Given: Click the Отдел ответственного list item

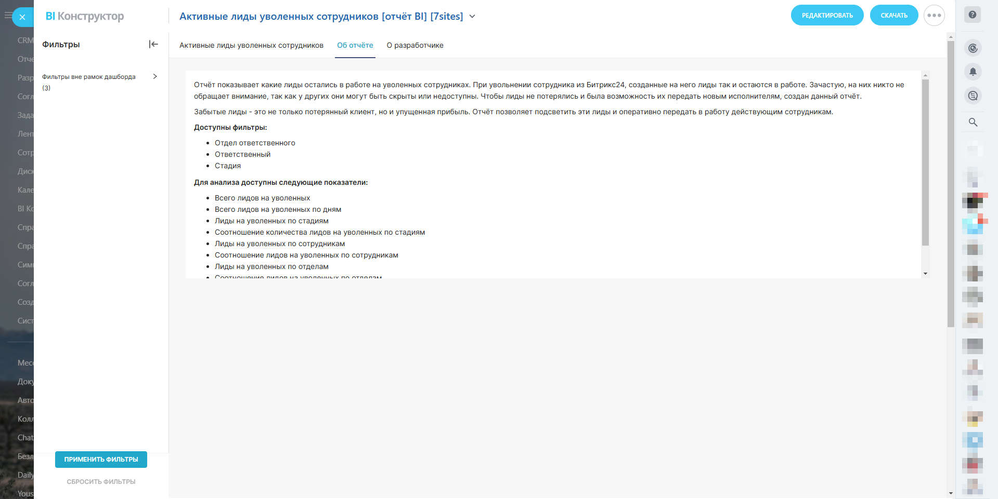Looking at the screenshot, I should pyautogui.click(x=255, y=143).
